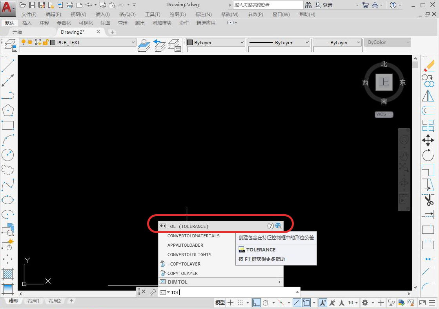Open the 格式(O) menu

click(128, 14)
